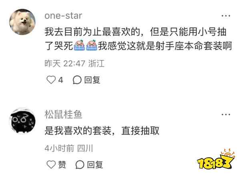Open three-dot menu for one-star's comment
Viewport: 240px width, 176px height.
[226, 16]
